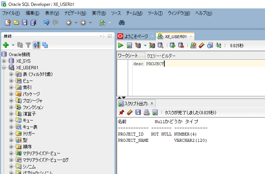Click the funnel Filter icon in connections panel
Viewport: 265px width, 174px height.
coord(28,45)
